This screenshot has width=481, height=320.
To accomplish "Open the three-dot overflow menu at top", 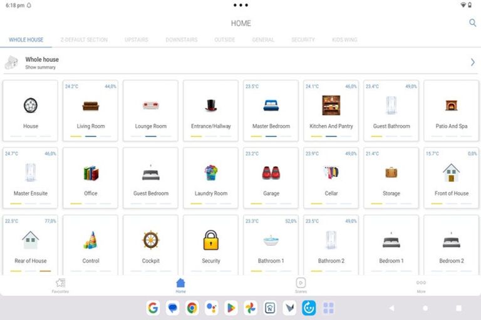I will point(240,5).
